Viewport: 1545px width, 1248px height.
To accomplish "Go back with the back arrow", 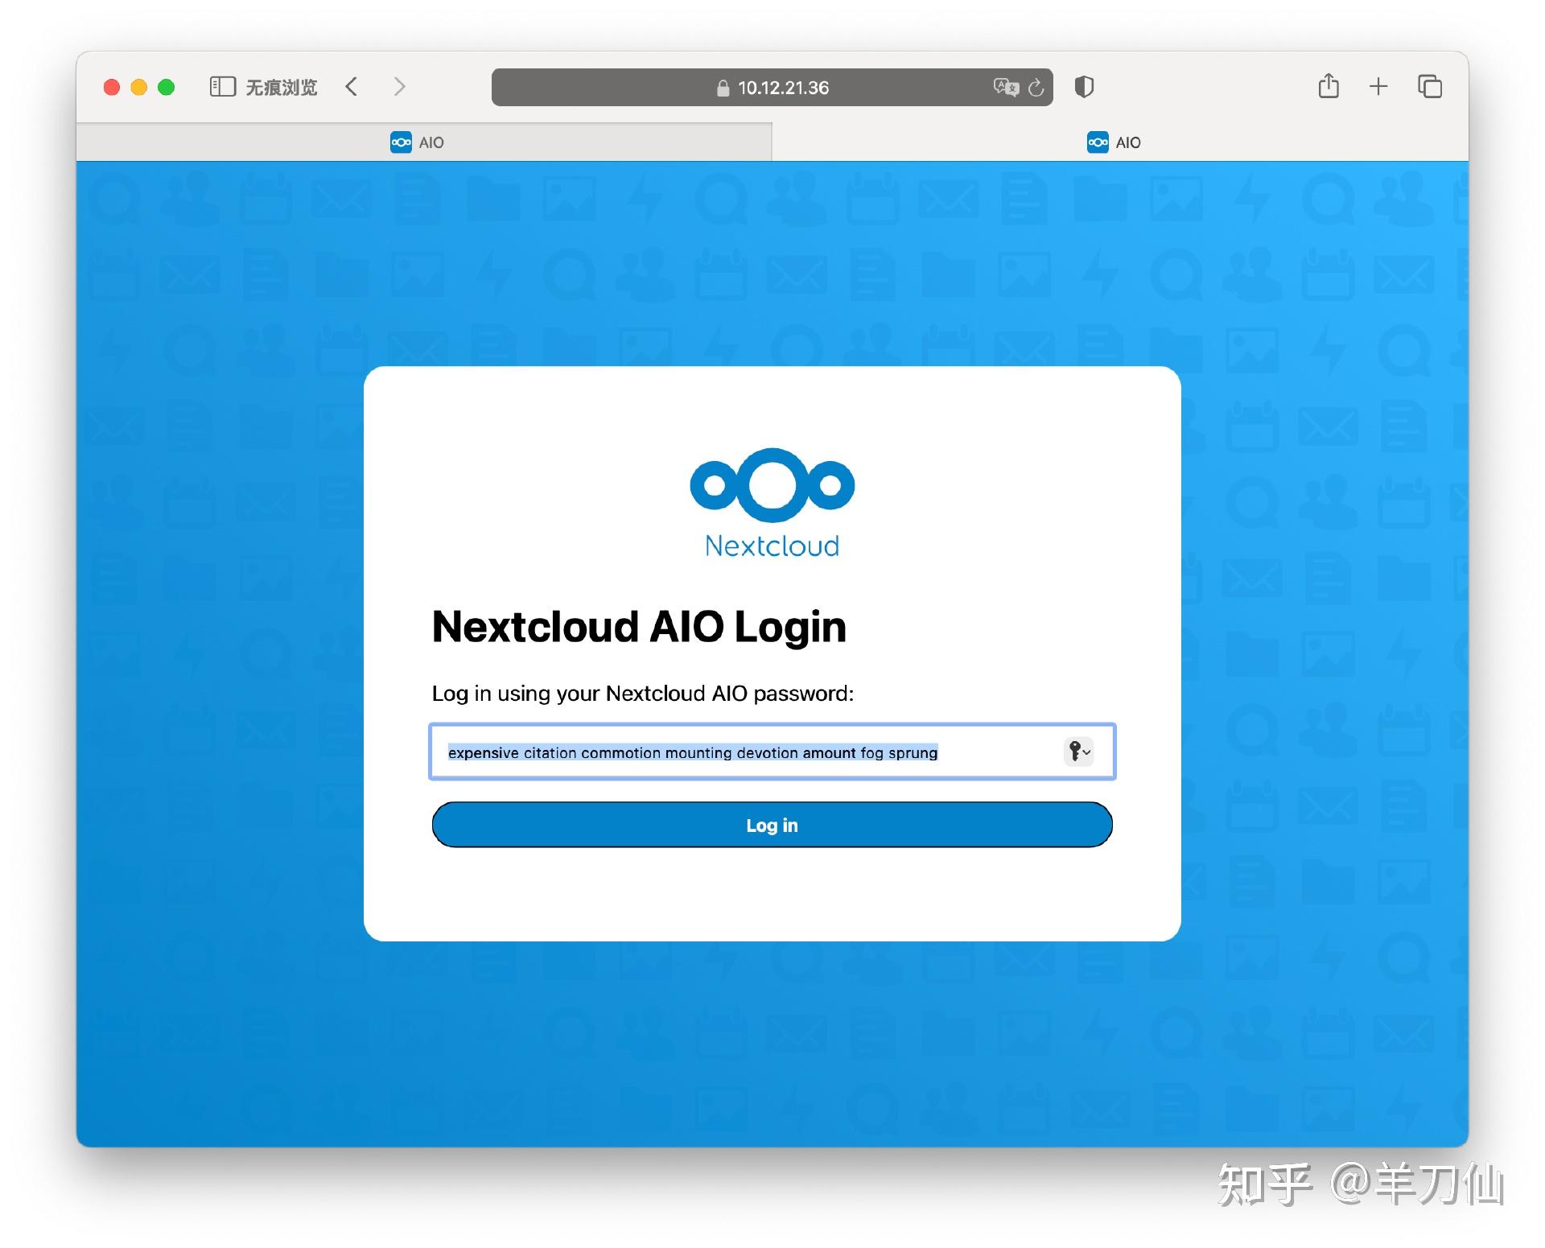I will tap(352, 87).
